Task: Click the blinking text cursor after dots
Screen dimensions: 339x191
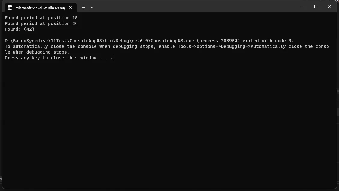Action: pos(113,58)
